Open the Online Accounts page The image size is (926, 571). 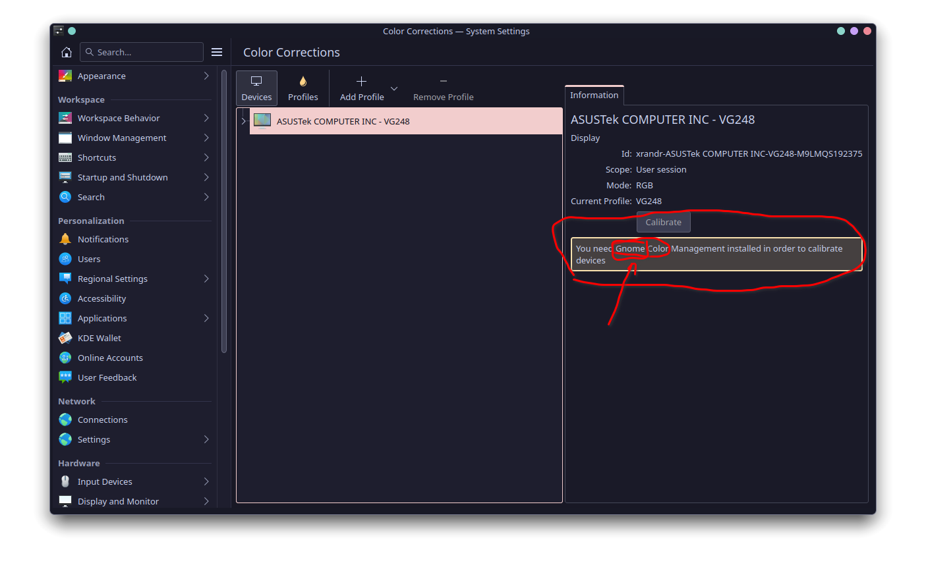(135, 358)
